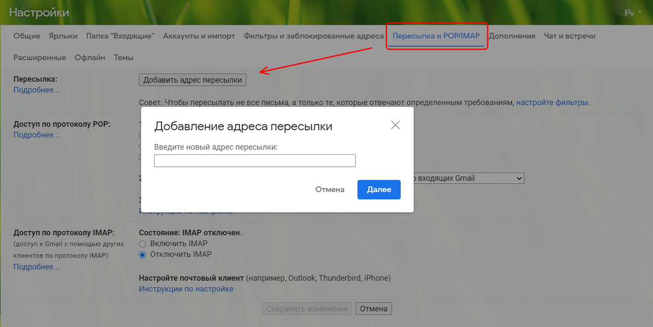Image resolution: width=653 pixels, height=327 pixels.
Task: Open Подробнее link under IMAP access
Action: [x=36, y=267]
